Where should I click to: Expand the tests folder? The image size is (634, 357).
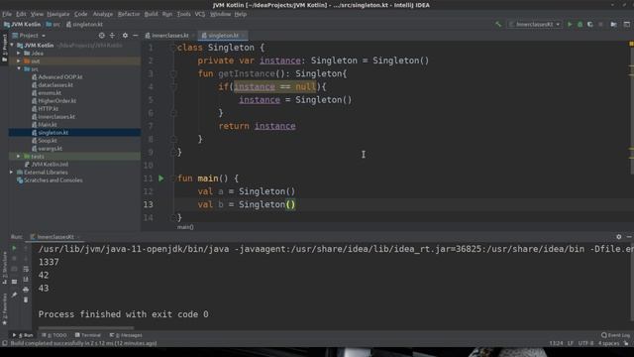[x=18, y=157]
